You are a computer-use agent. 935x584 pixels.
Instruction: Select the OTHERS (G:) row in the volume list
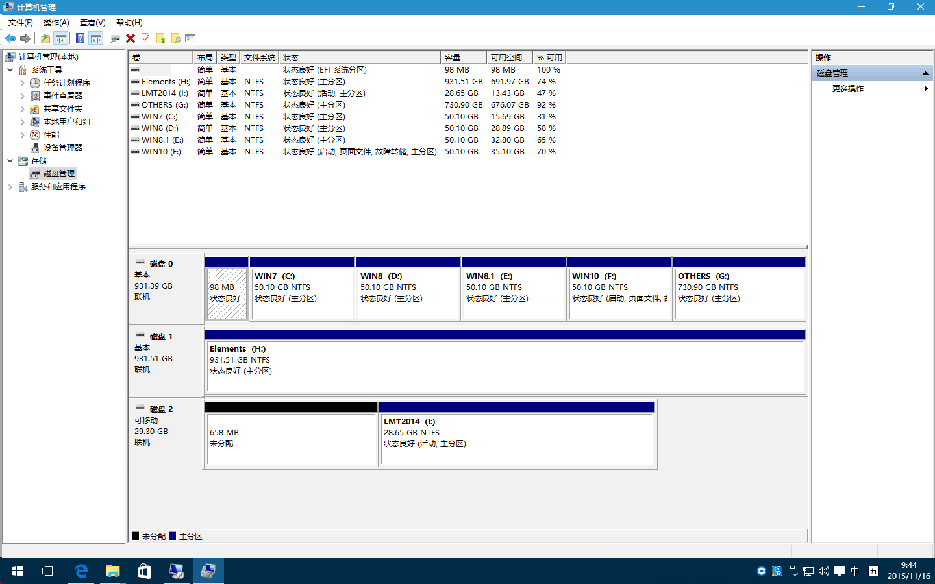(x=347, y=105)
